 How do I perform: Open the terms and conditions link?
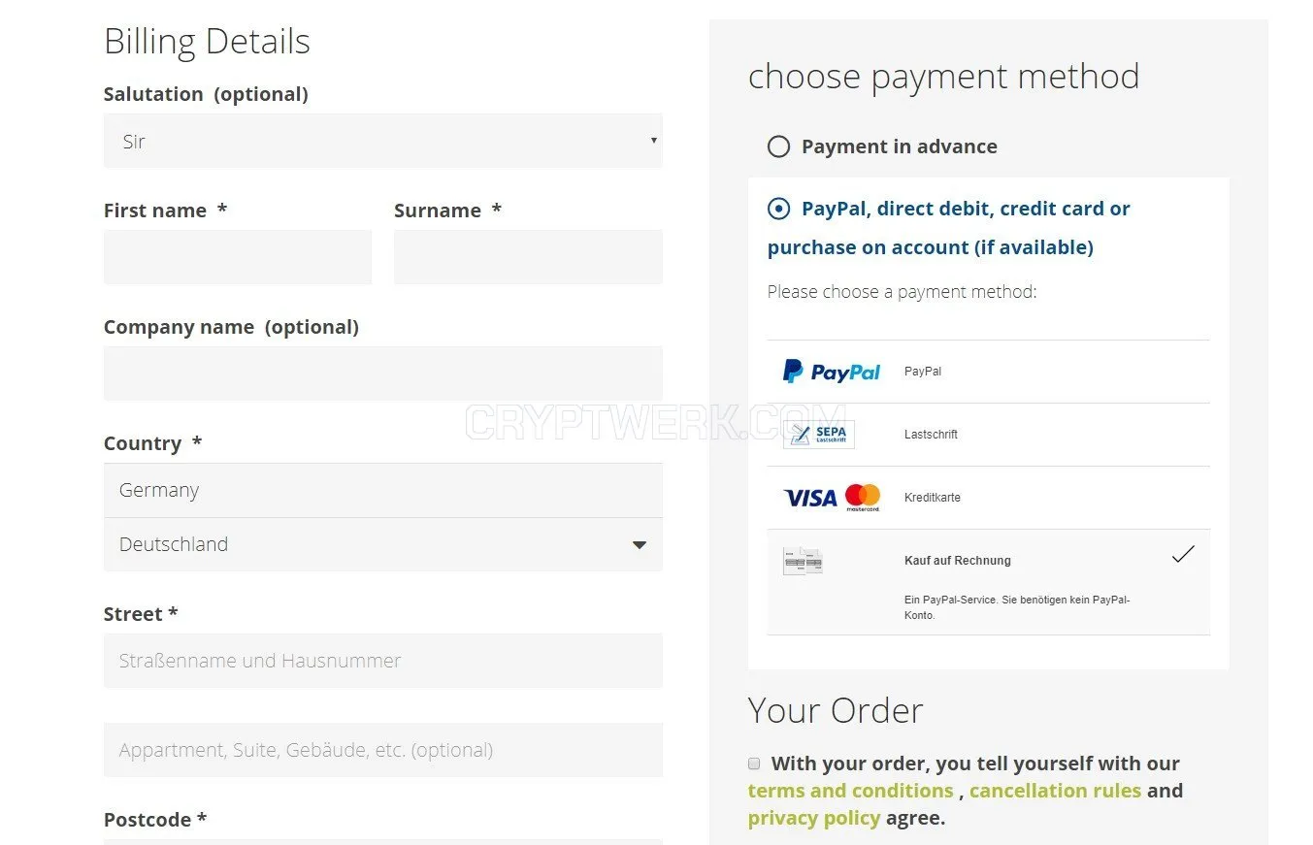click(850, 791)
